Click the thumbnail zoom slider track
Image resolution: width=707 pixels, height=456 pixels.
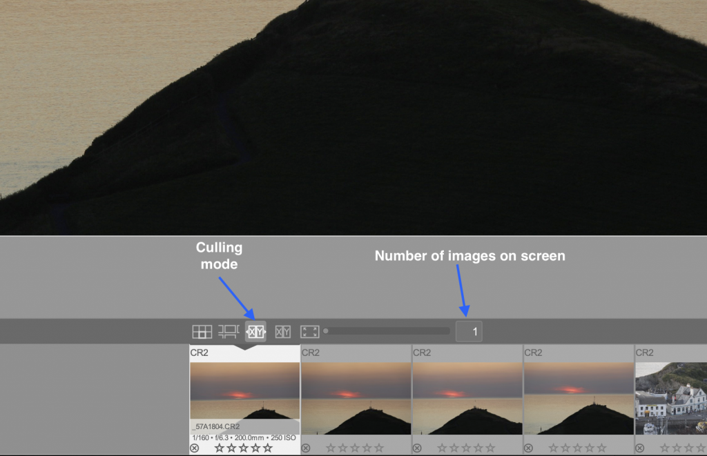(387, 331)
